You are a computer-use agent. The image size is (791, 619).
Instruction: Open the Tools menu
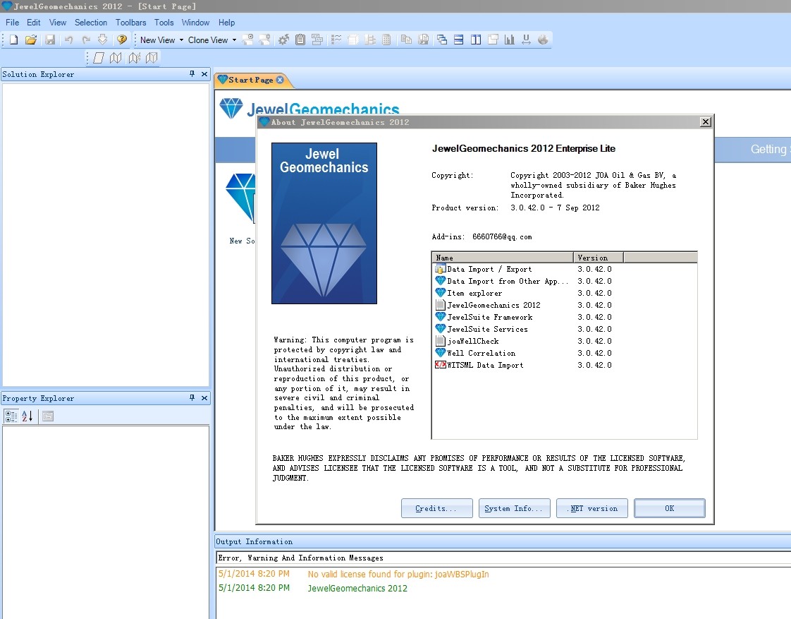click(164, 22)
